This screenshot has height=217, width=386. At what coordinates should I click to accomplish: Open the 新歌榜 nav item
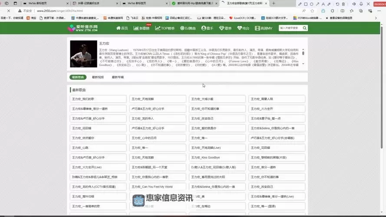coord(142,28)
